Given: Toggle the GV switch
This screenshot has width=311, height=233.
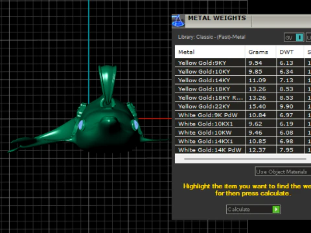Looking at the screenshot, I should [294, 38].
